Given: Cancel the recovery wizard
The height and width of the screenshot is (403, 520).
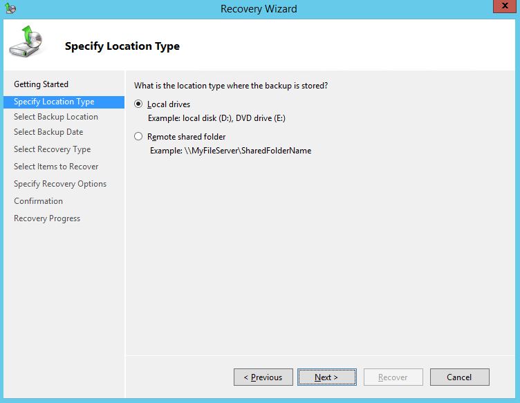Looking at the screenshot, I should pyautogui.click(x=459, y=377).
